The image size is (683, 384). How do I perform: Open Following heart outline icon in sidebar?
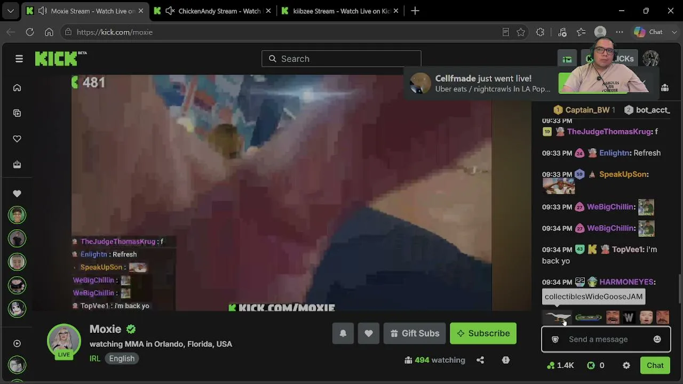click(x=17, y=139)
